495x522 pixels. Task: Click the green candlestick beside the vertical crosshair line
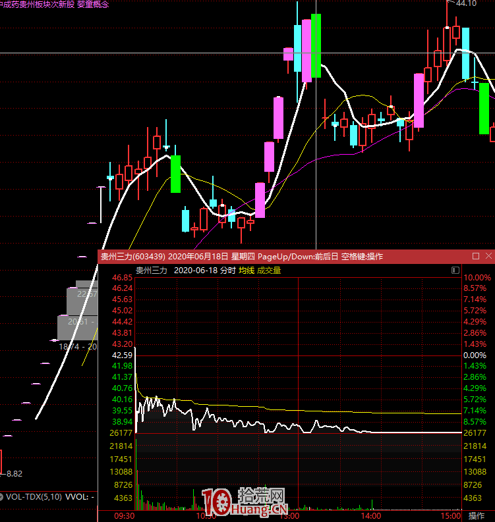[x=316, y=45]
